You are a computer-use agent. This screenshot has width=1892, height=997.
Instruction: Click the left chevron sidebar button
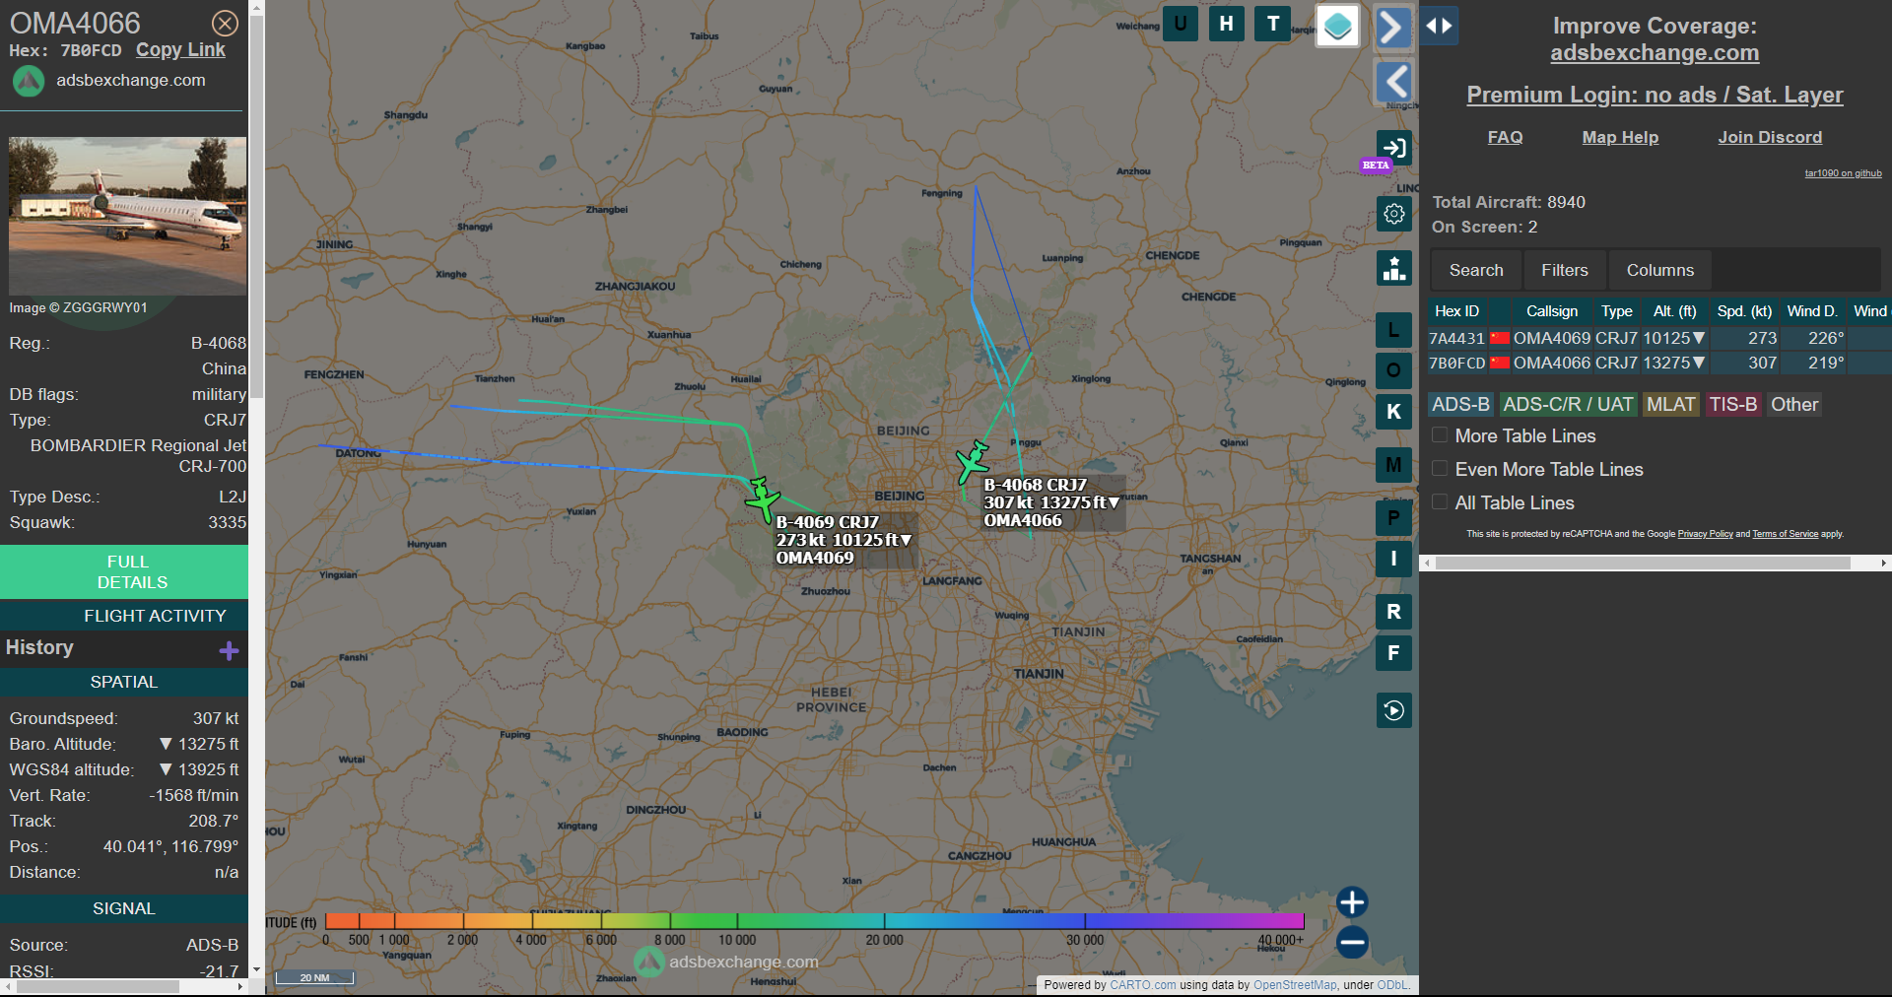[x=1393, y=82]
